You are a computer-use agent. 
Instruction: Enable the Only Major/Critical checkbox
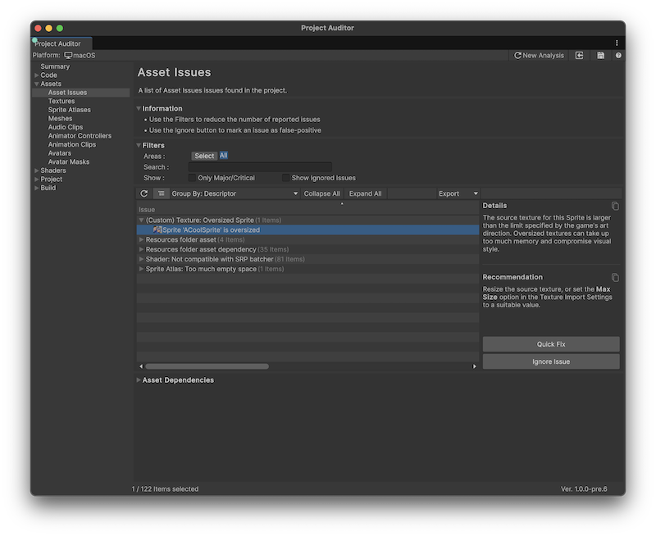pos(192,178)
